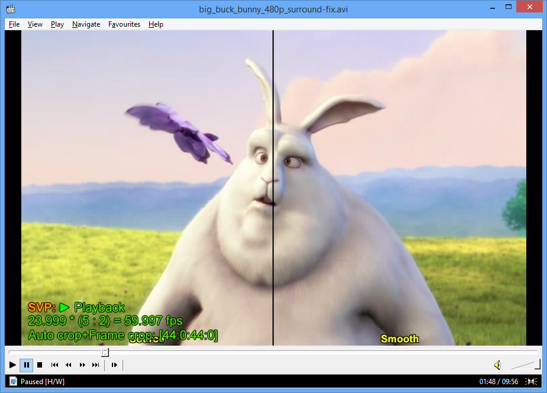The width and height of the screenshot is (547, 393).
Task: Click the 01:48 / 09:56 time display
Action: (x=498, y=382)
